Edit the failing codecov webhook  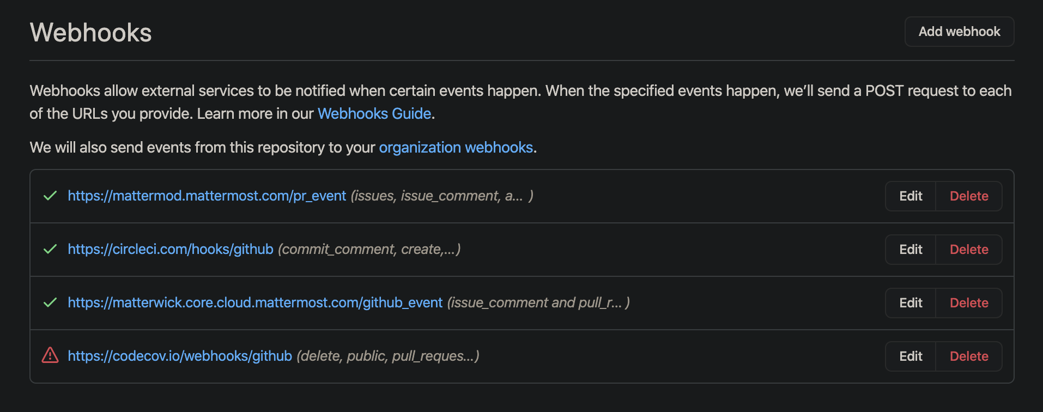pos(909,356)
